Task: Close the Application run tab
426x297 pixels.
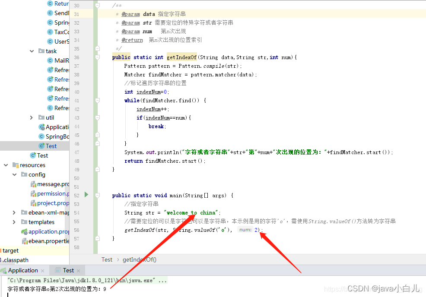Action: [x=43, y=271]
